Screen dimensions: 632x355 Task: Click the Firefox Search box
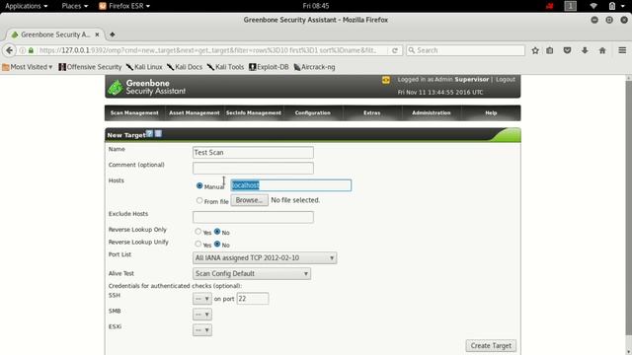pyautogui.click(x=465, y=50)
